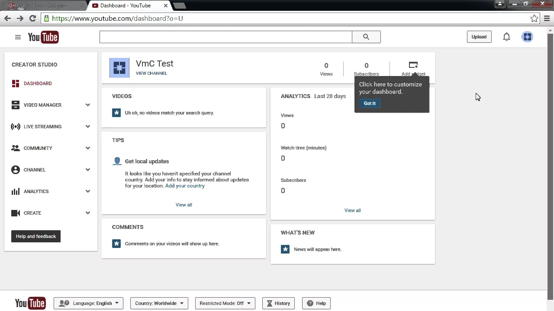The height and width of the screenshot is (311, 554).
Task: Expand the Channel section chevron
Action: tap(88, 170)
